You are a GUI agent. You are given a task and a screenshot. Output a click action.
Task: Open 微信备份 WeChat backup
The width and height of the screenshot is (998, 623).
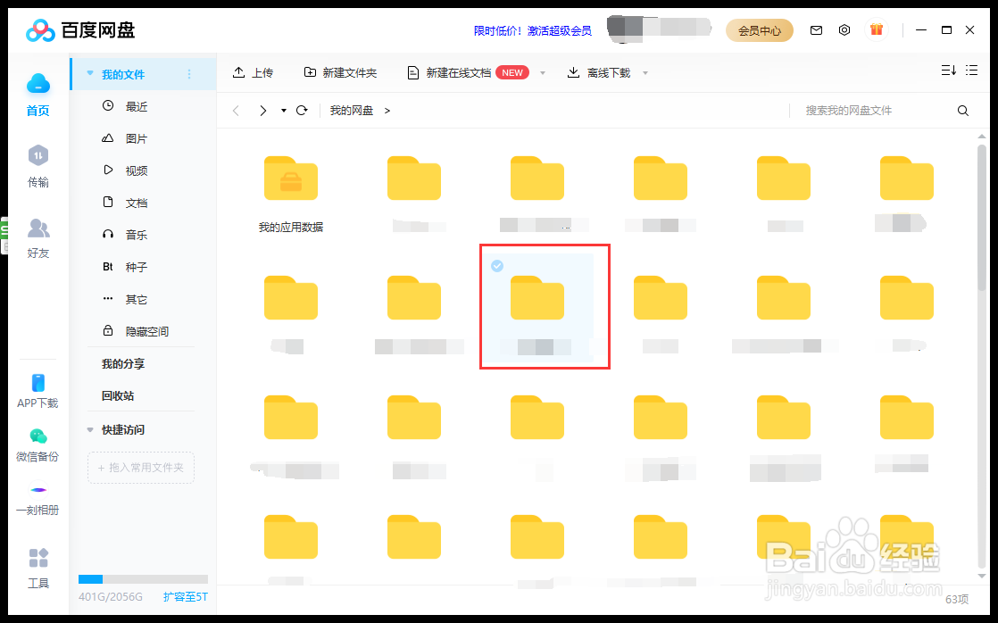pos(37,444)
